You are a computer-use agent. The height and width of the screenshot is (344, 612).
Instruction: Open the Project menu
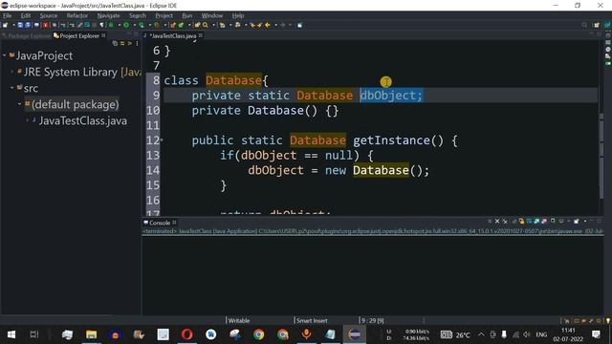coord(164,15)
